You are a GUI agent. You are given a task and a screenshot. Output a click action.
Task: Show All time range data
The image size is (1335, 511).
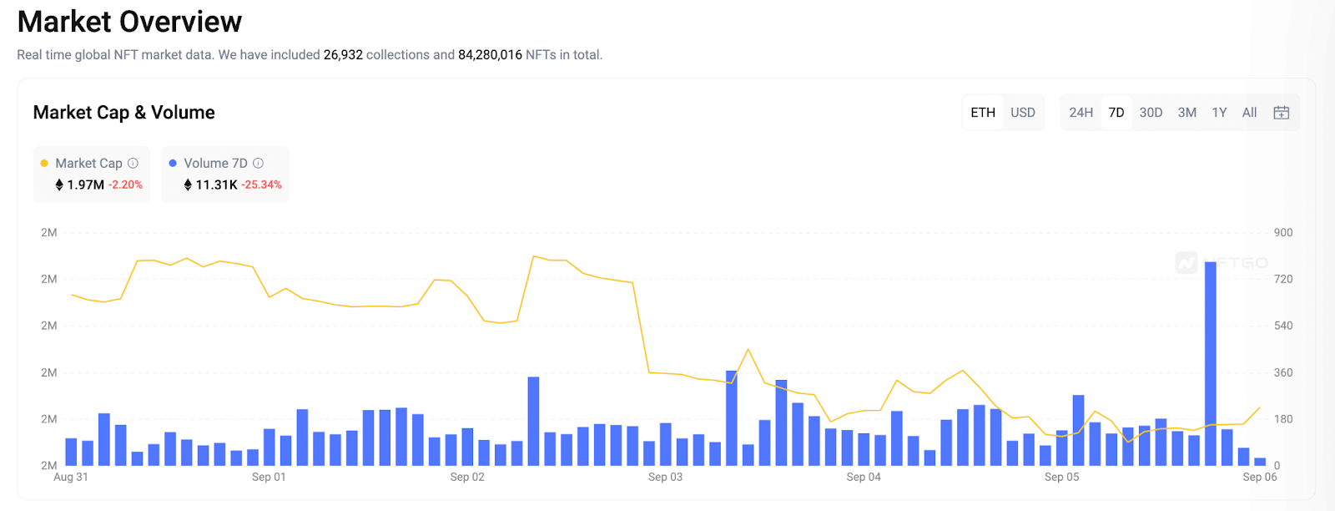point(1249,113)
